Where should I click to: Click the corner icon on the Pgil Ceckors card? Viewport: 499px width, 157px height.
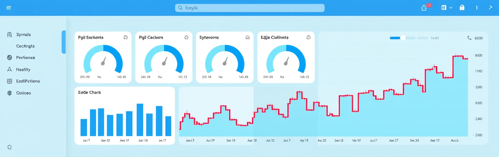186,37
